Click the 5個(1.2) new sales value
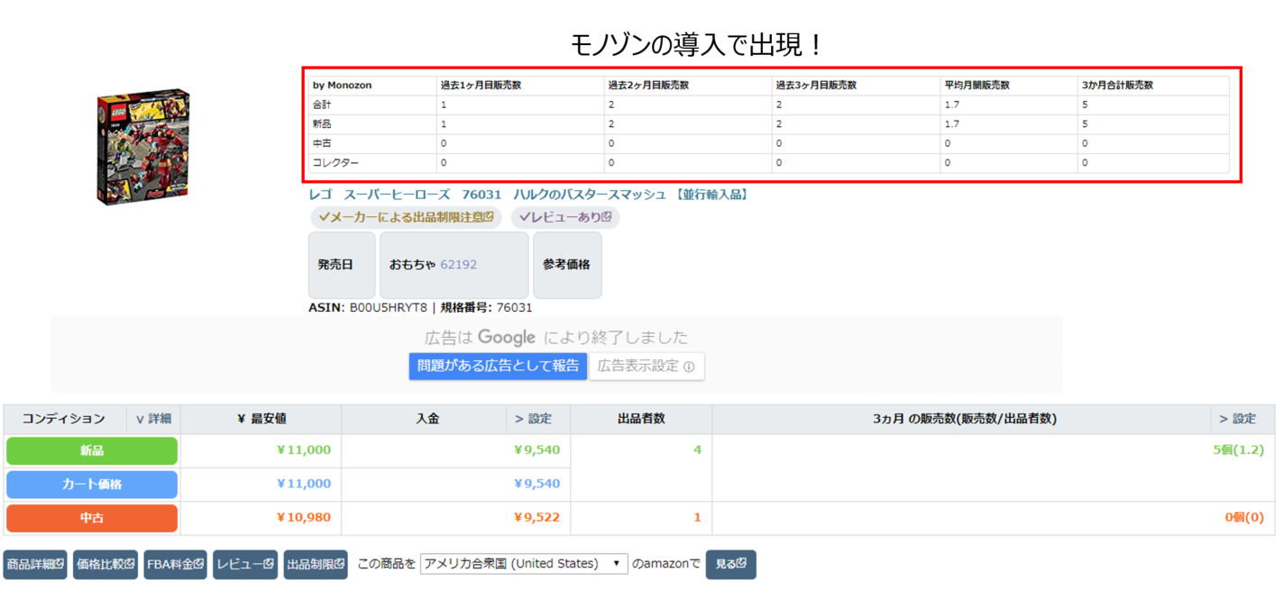The height and width of the screenshot is (600, 1284). click(x=1238, y=450)
